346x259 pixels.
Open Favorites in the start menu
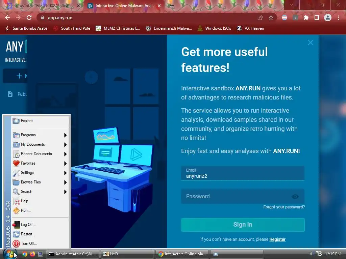[x=40, y=164]
